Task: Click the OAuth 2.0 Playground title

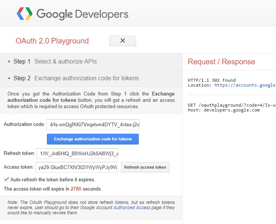Action: coord(52,41)
